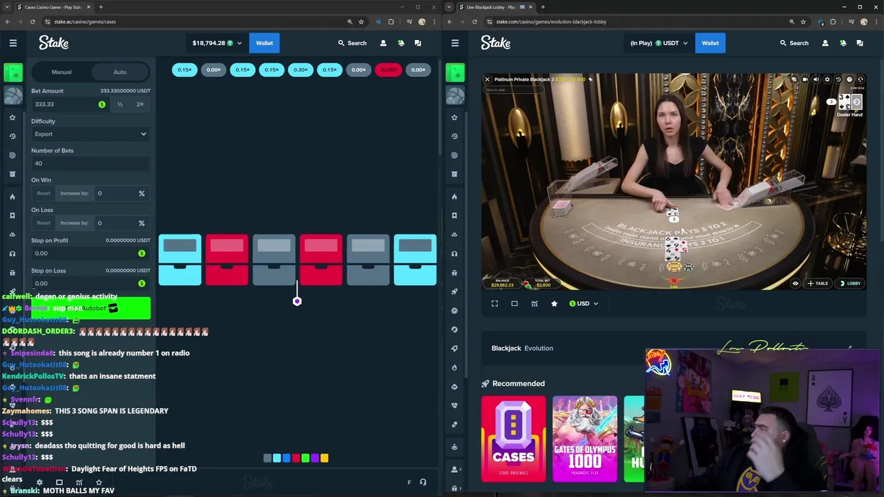Select Cases Casino Game browser tab
This screenshot has height=497, width=884.
54,7
